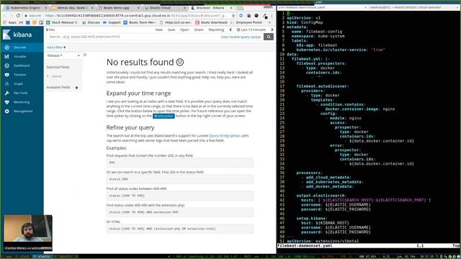The image size is (461, 259).
Task: Click 'status:[400 TO 499]' example box
Action: tap(179, 196)
